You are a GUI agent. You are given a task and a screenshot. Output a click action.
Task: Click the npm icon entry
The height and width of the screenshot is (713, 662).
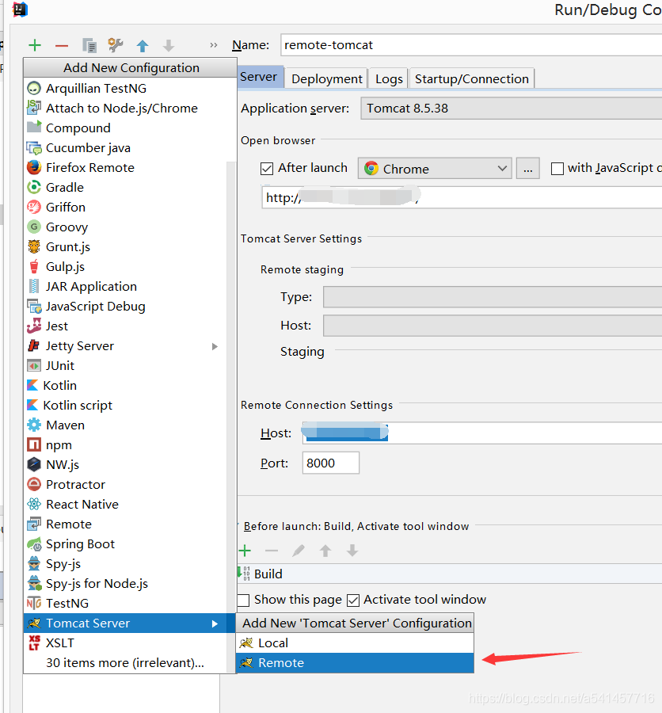pos(34,444)
